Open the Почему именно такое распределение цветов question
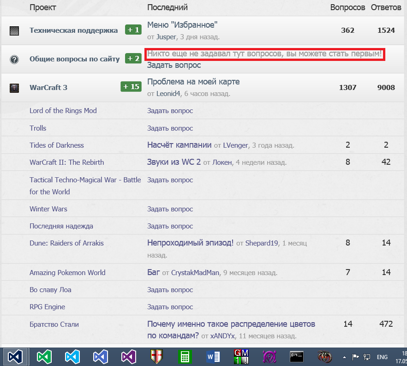The image size is (407, 366). pos(231,330)
